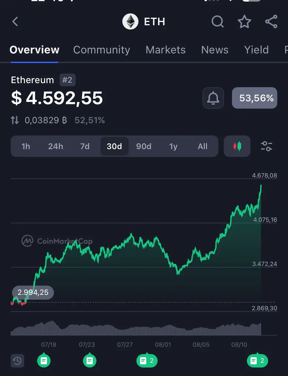This screenshot has height=376, width=288.
Task: Tap the 2.869,30 axis label
Action: point(265,308)
